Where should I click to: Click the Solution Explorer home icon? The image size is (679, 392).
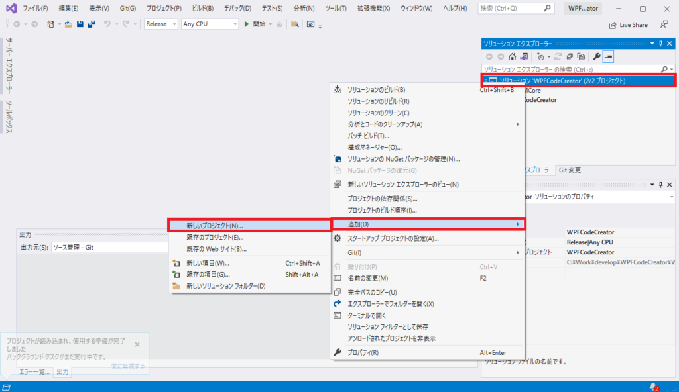pos(513,57)
